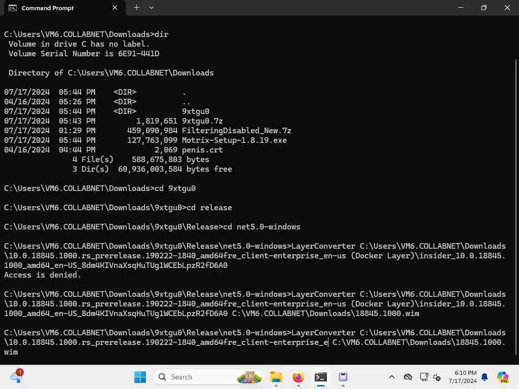This screenshot has height=389, width=519.
Task: Open the notification bell
Action: point(485,377)
